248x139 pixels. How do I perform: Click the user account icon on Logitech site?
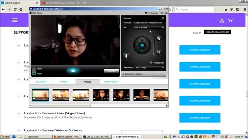pyautogui.click(x=222, y=20)
